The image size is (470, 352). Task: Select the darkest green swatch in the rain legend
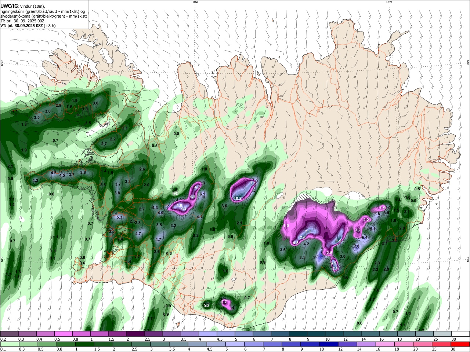(84, 344)
